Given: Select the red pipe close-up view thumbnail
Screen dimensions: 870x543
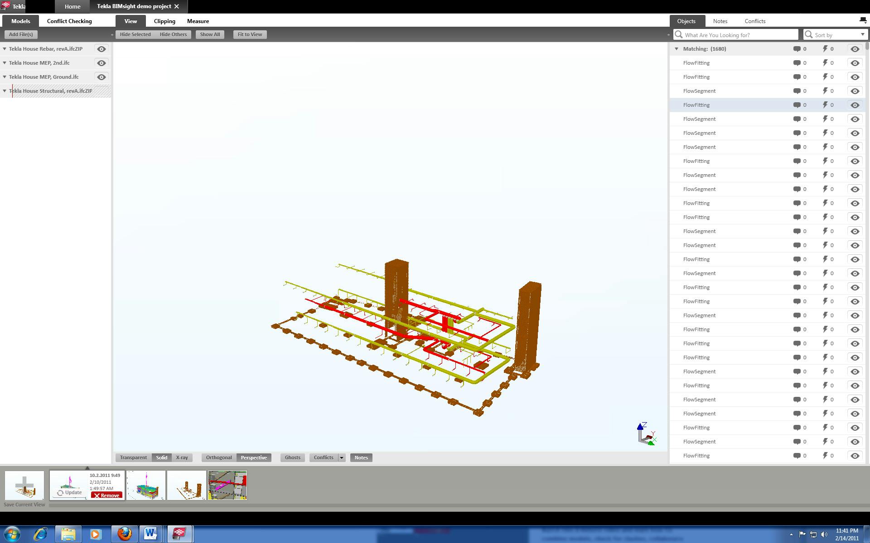Looking at the screenshot, I should (x=227, y=486).
